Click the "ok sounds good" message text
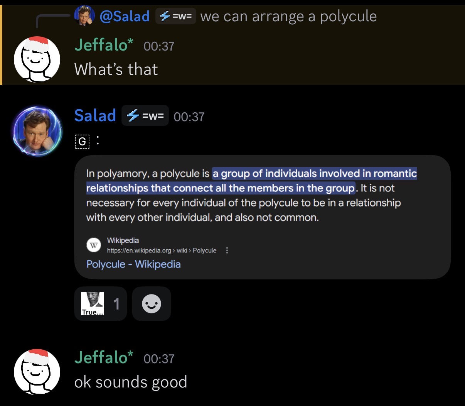 pos(131,382)
